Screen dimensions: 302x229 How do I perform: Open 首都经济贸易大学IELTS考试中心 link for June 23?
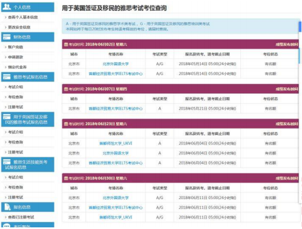[116, 163]
